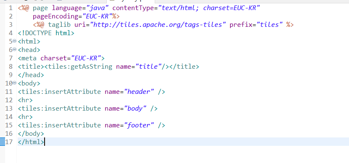Viewport: 349px width, 163px height.
Task: Click tiles:insertAttribute on line 15
Action: tap(61, 125)
